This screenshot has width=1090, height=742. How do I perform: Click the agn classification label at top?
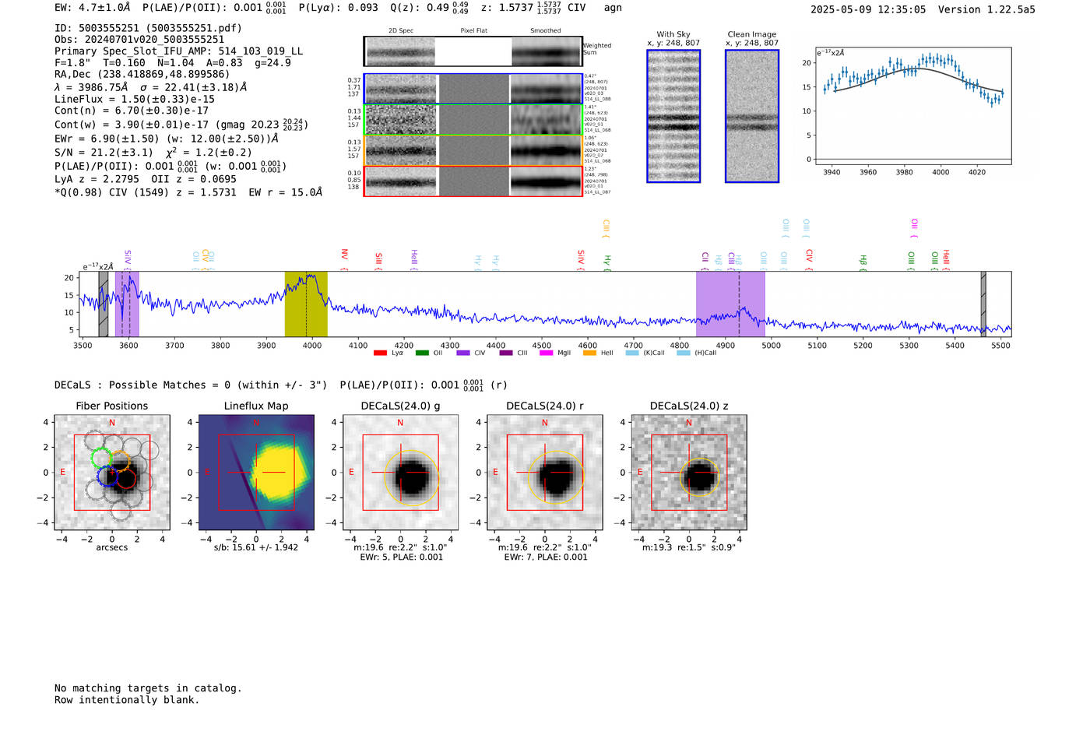613,8
